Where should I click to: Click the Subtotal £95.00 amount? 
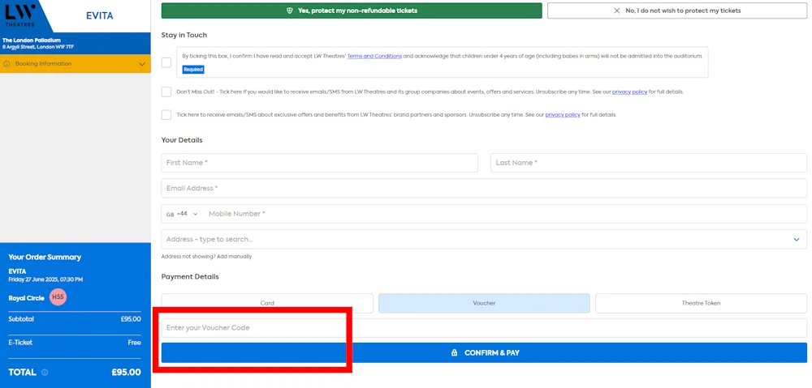131,319
